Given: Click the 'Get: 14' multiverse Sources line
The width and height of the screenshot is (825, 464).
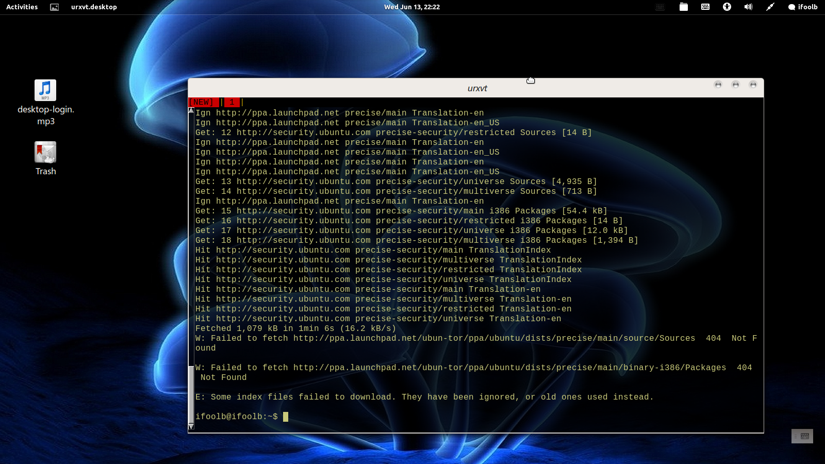Looking at the screenshot, I should click(x=396, y=191).
